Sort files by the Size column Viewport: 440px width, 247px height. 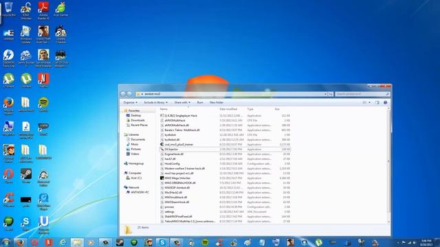click(x=277, y=109)
